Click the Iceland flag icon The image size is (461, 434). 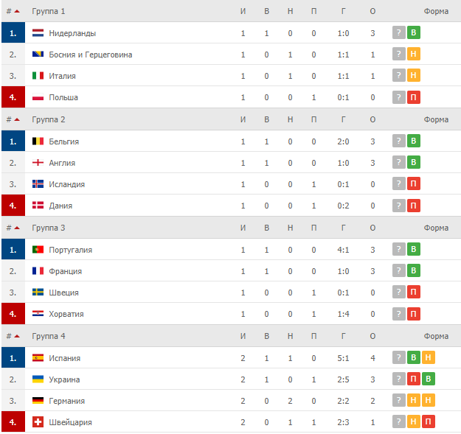[x=38, y=184]
